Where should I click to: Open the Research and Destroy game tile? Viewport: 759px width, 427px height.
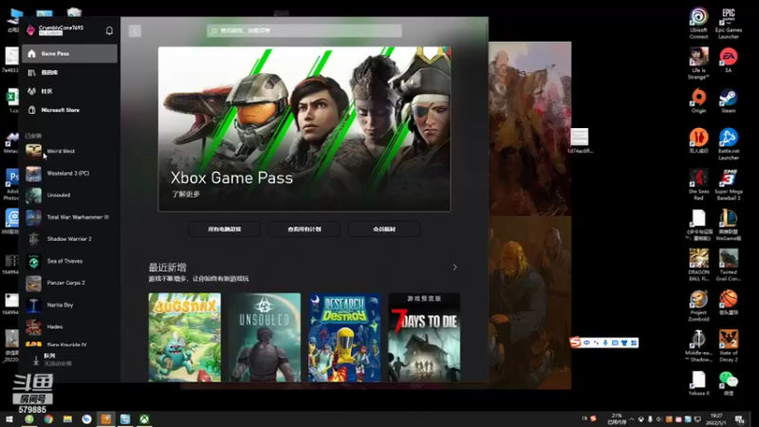tap(344, 337)
